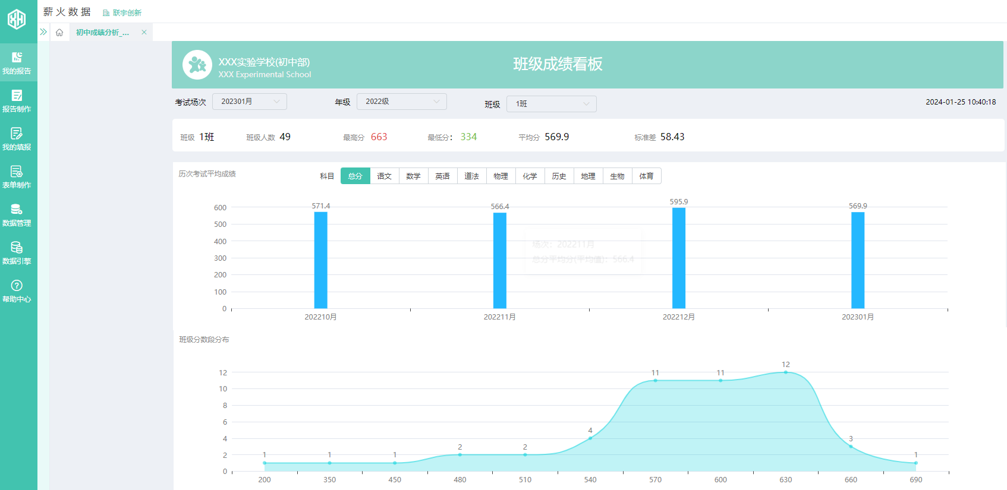This screenshot has height=490, width=1007.
Task: Open 我的报告 in the sidebar
Action: point(17,62)
